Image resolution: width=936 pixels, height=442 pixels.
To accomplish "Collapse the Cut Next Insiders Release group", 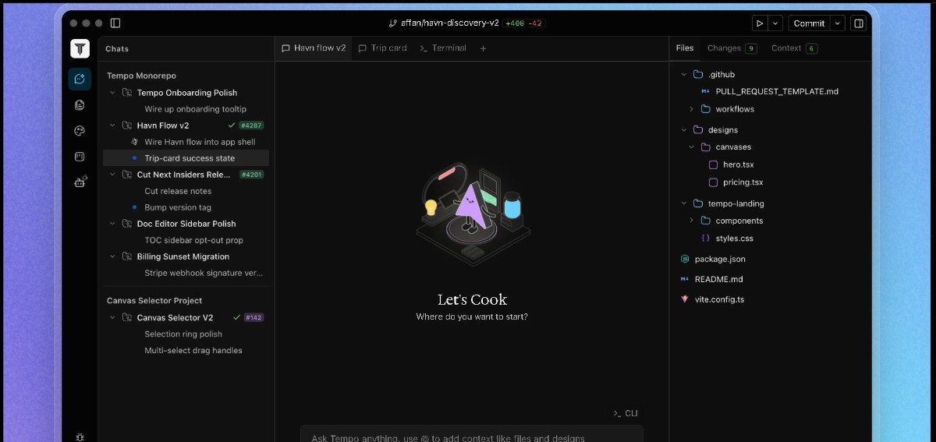I will click(x=112, y=175).
